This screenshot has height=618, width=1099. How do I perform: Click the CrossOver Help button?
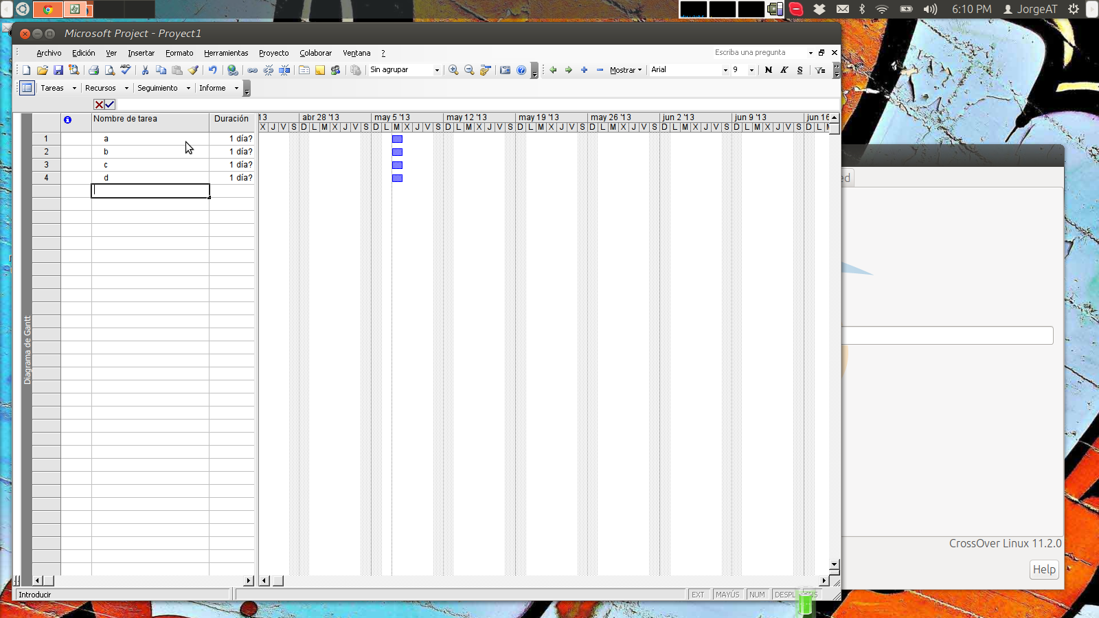tap(1043, 569)
